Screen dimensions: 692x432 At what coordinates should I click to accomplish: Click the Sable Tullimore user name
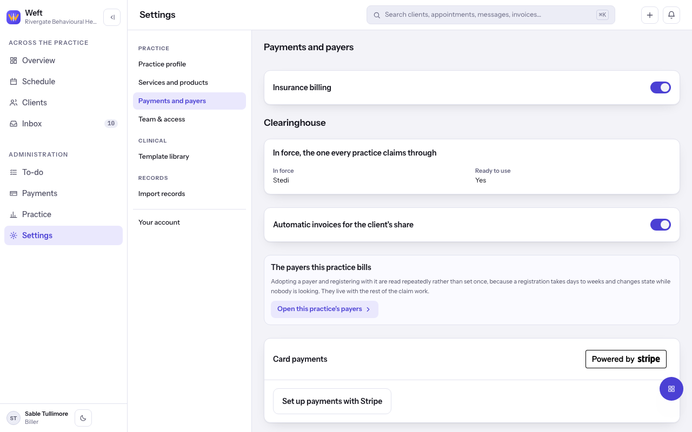46,414
